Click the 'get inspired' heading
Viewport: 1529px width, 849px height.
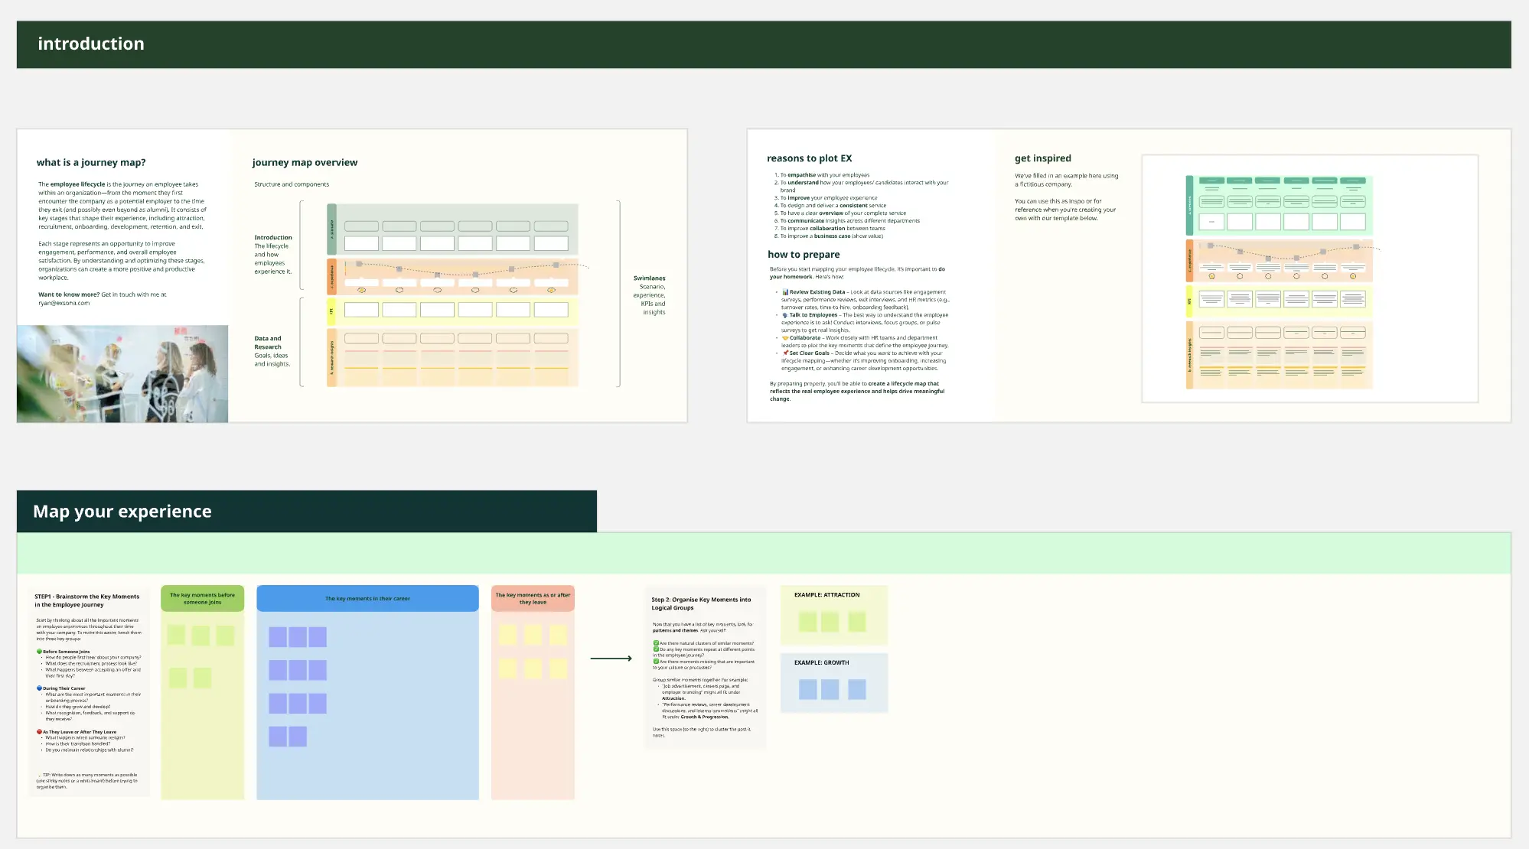(x=1043, y=158)
